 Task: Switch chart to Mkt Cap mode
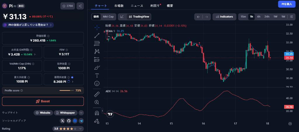tap(108, 17)
